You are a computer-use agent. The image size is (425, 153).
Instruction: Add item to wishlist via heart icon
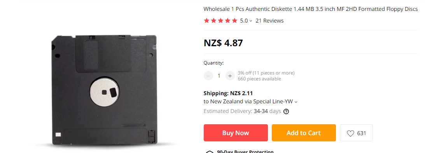point(350,133)
